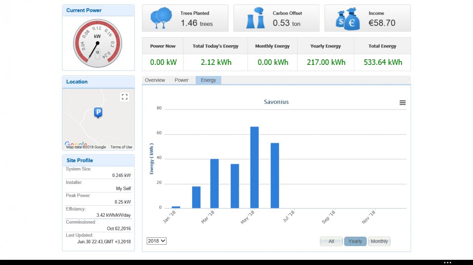Click the Monthly Energy value 0.00 kWh
Image resolution: width=473 pixels, height=265 pixels.
273,62
